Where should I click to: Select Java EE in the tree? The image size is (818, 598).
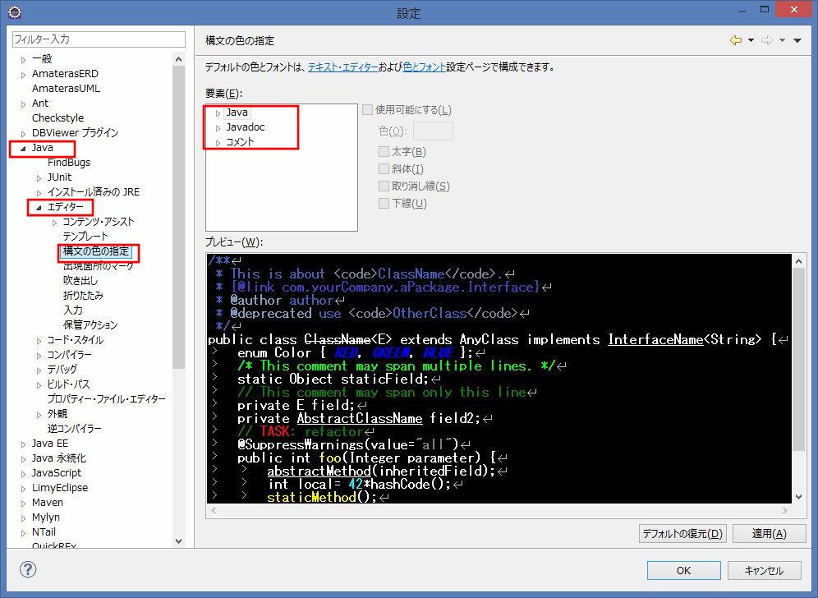point(50,444)
